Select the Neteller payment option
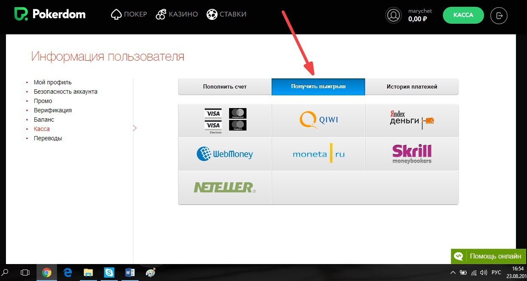Screen dimensions: 527x281 [225, 187]
